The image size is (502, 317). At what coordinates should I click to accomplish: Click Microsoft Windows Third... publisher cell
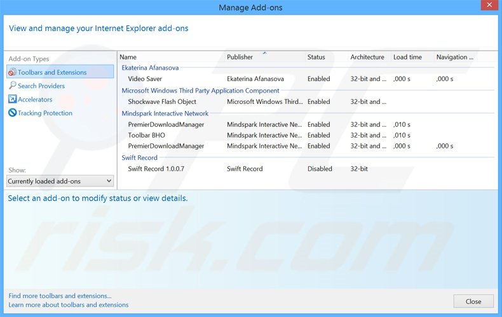[265, 102]
